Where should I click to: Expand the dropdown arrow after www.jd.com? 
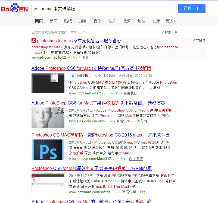coord(69,58)
